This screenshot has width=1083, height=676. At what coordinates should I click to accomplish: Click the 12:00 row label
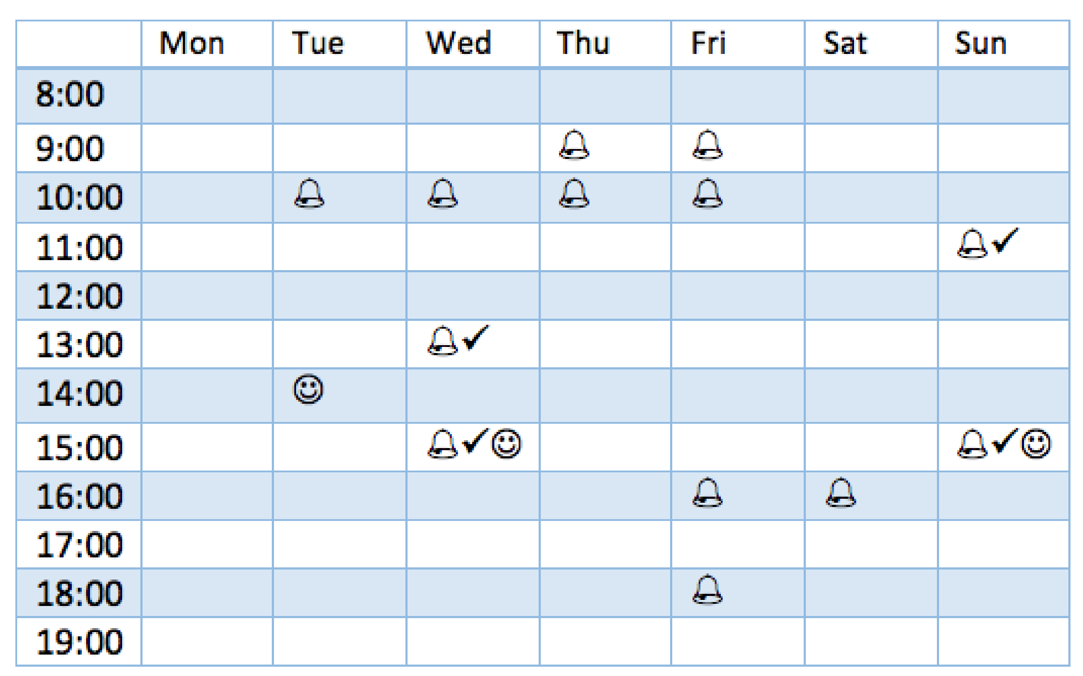point(79,296)
